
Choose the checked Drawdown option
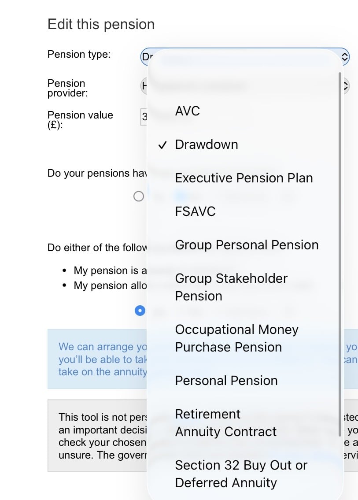click(206, 144)
